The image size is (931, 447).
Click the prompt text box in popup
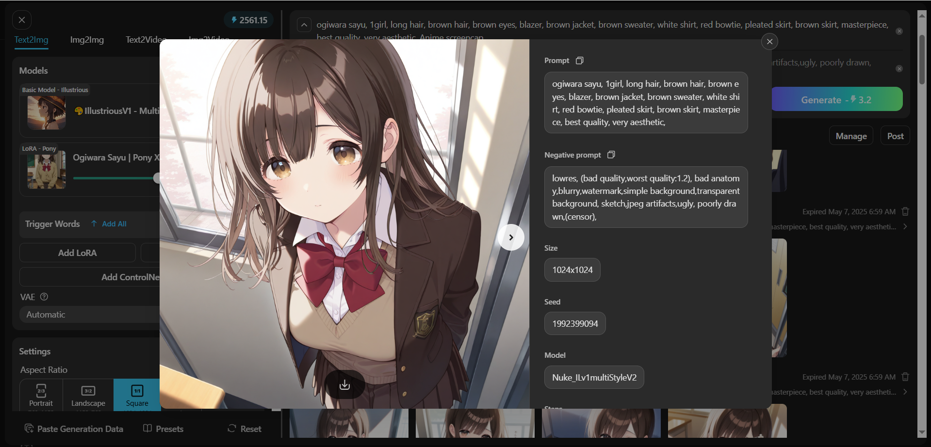coord(646,103)
